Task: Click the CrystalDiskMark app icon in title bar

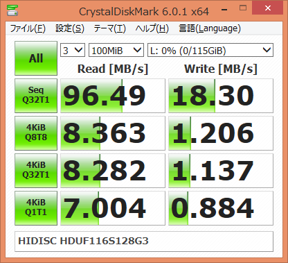Action: point(12,10)
